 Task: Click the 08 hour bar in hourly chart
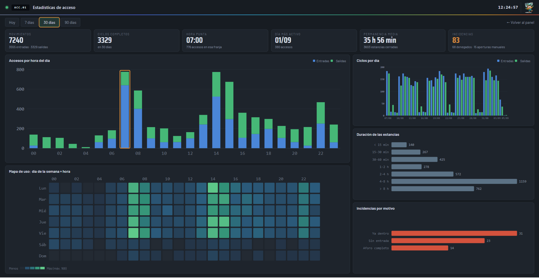tap(138, 119)
